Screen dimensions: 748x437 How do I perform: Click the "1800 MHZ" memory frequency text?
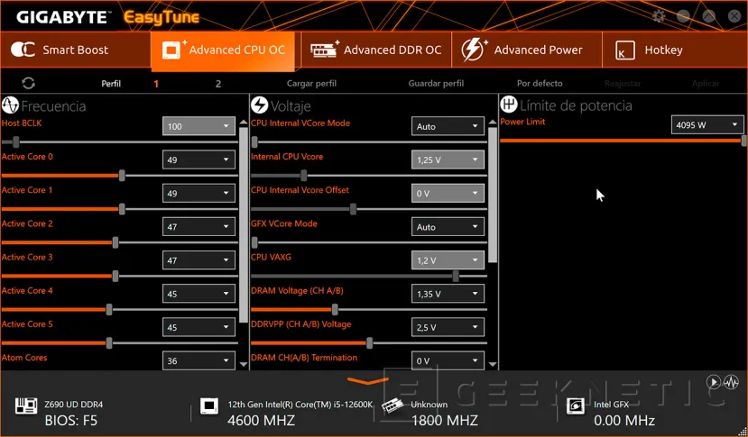444,420
